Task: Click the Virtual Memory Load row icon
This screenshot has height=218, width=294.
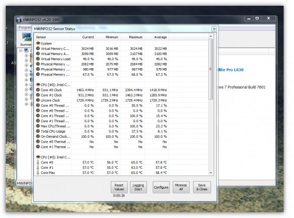Action: [x=38, y=59]
